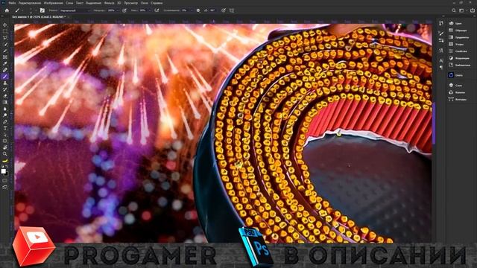Select the Quick Selection tool
This screenshot has height=268, width=477.
pos(5,45)
